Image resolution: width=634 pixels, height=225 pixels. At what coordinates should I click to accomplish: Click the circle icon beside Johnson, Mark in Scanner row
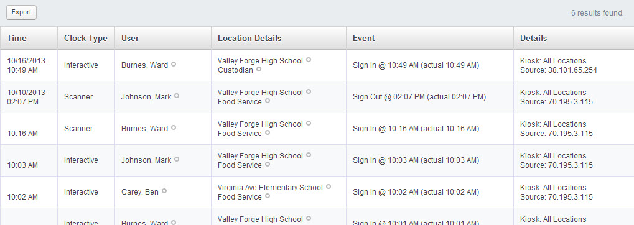pyautogui.click(x=177, y=96)
